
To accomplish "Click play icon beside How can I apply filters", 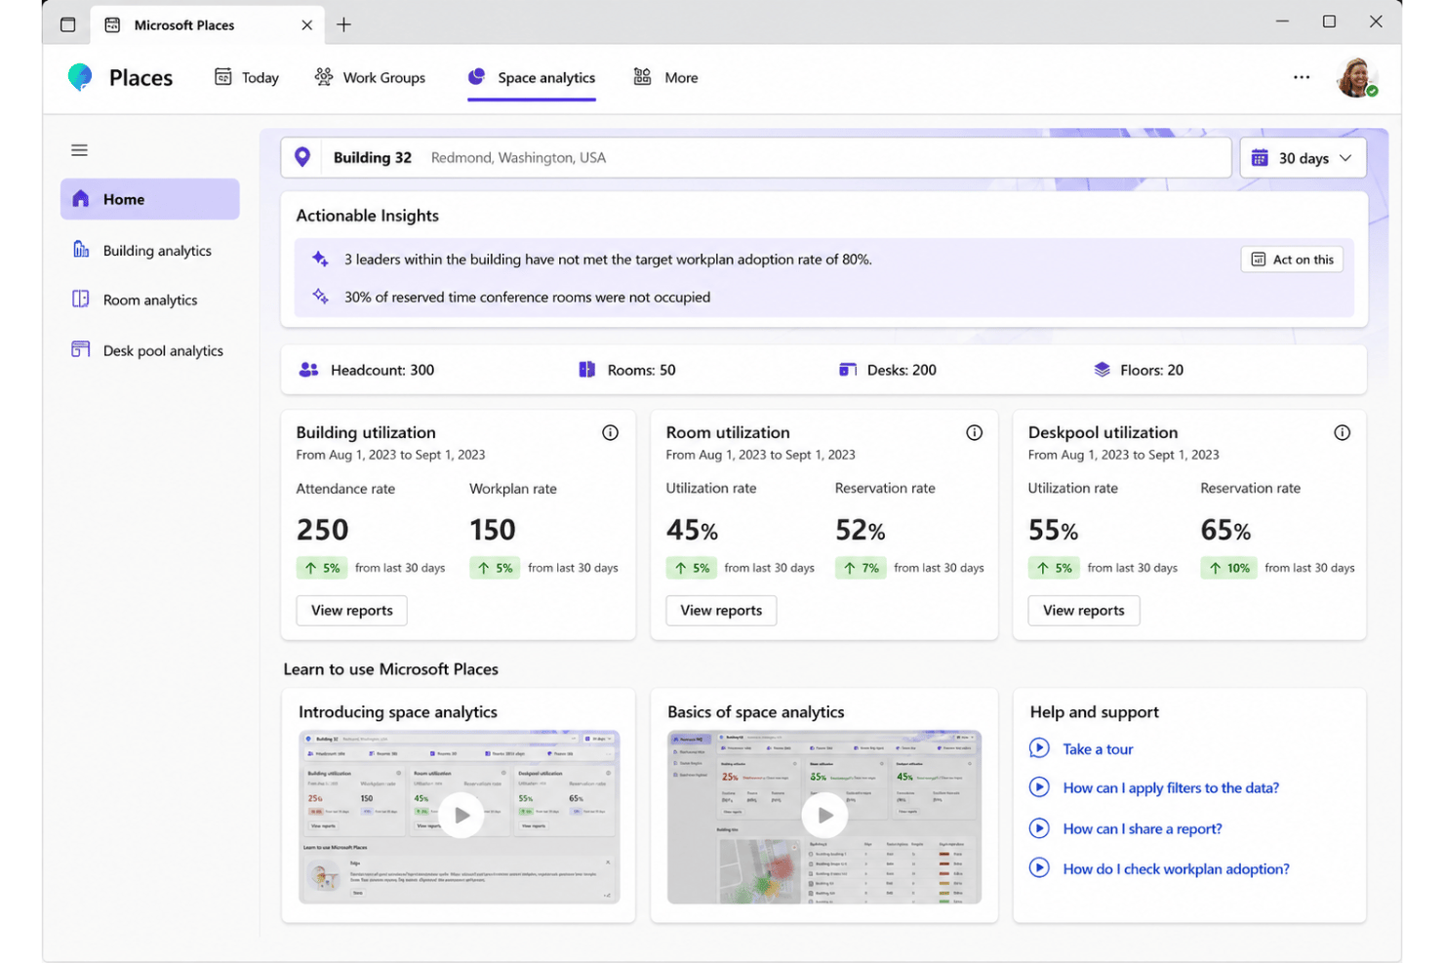I will (1039, 787).
